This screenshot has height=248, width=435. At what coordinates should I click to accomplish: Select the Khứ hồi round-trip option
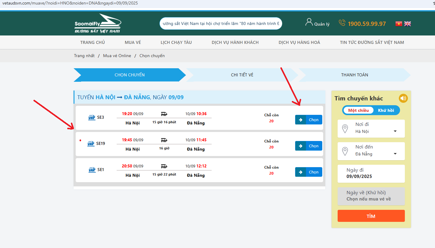(386, 110)
